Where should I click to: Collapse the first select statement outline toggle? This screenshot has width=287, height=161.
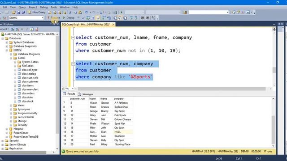pyautogui.click(x=73, y=38)
